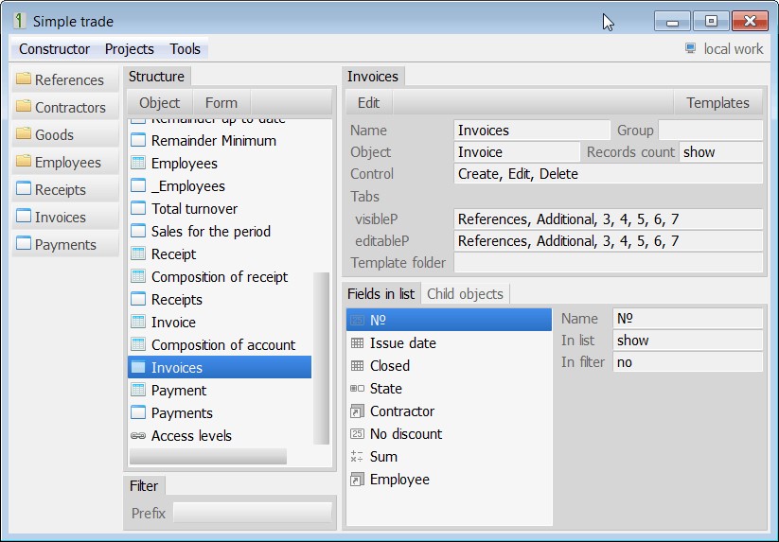The width and height of the screenshot is (779, 542).
Task: Click the References folder icon in sidebar
Action: pyautogui.click(x=24, y=79)
